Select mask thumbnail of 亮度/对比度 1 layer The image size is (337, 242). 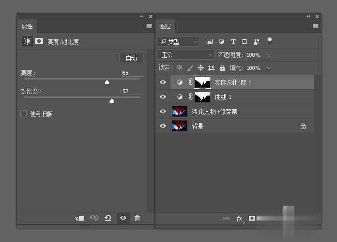coord(202,82)
